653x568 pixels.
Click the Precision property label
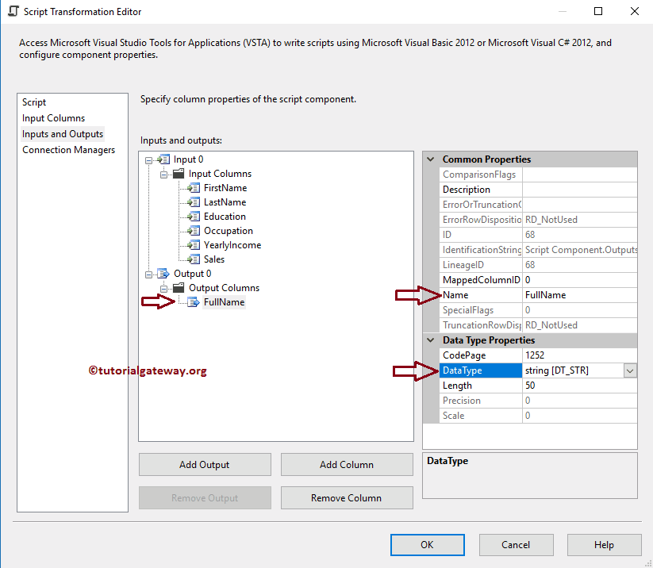481,401
